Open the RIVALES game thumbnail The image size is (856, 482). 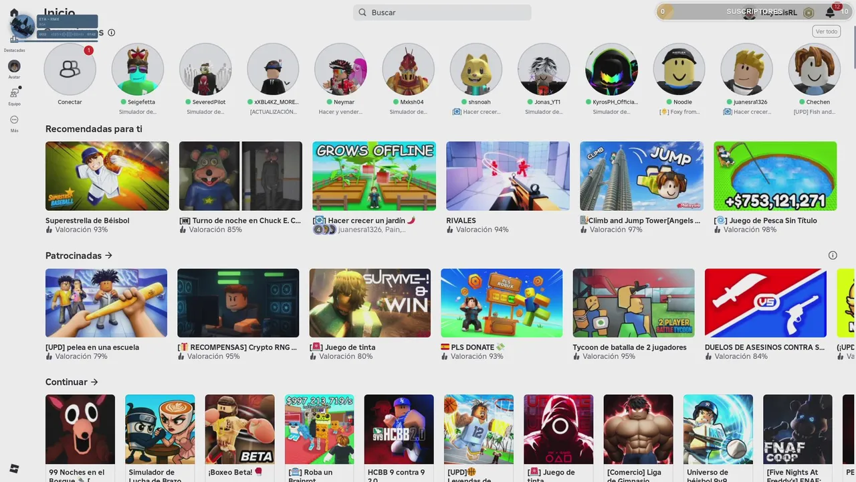508,176
